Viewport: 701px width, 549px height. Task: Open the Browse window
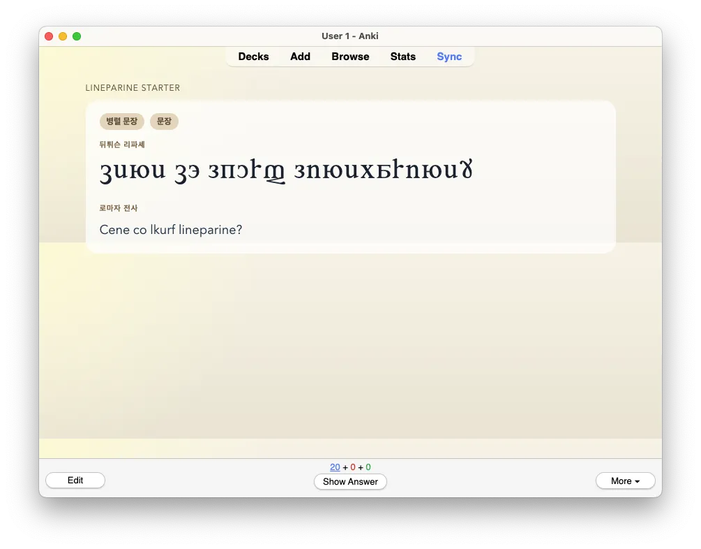350,57
